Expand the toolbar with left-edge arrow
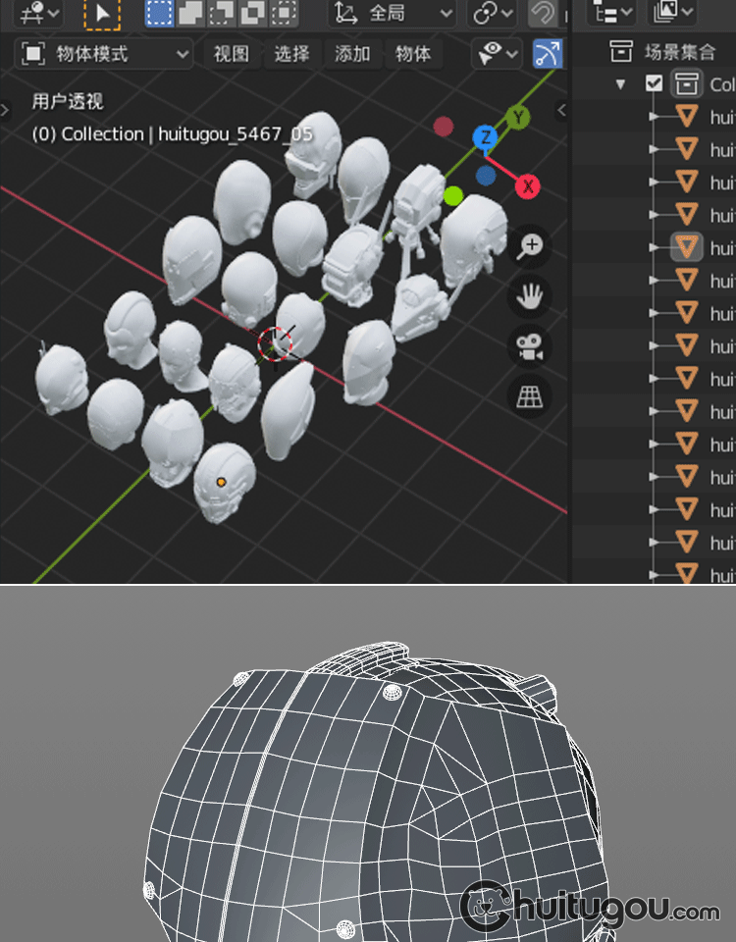This screenshot has width=736, height=942. click(5, 110)
